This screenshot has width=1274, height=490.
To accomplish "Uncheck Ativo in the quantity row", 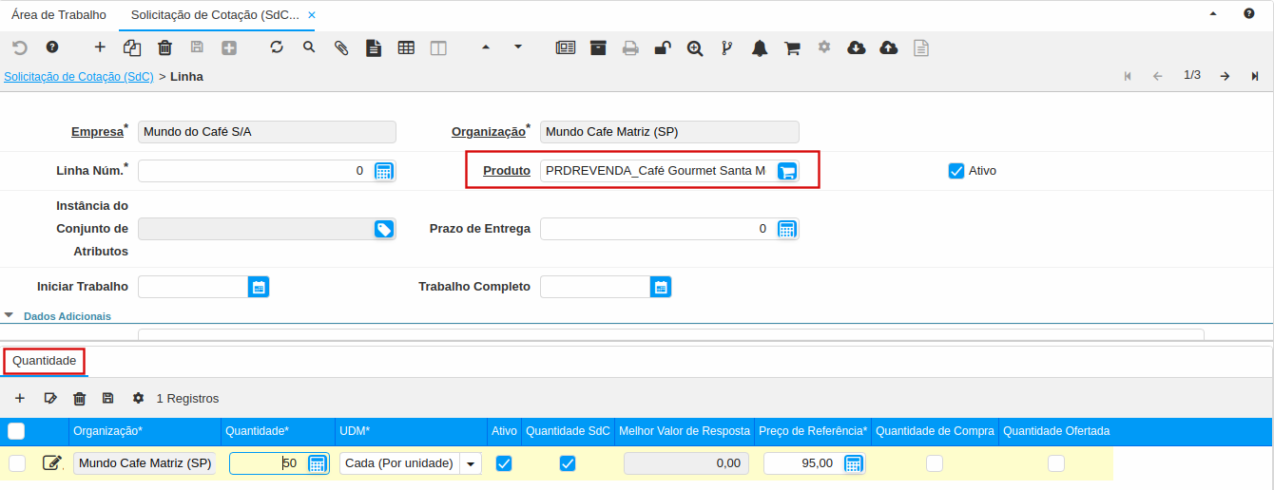I will point(504,463).
